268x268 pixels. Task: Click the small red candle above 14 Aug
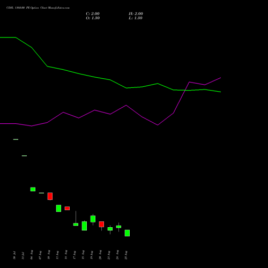click(67, 209)
